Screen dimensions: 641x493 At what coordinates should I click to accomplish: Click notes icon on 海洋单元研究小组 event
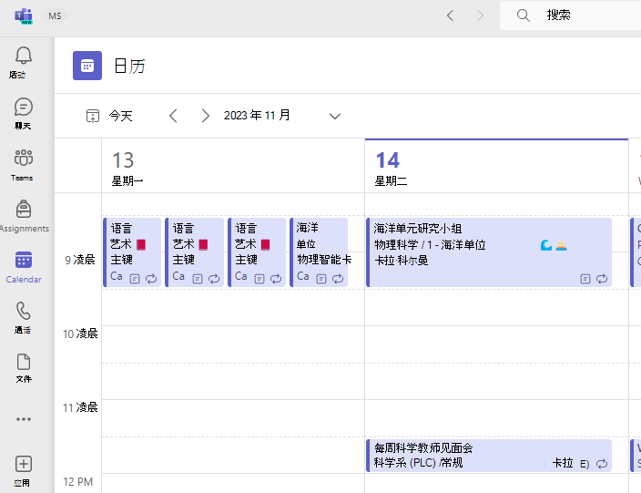[585, 279]
